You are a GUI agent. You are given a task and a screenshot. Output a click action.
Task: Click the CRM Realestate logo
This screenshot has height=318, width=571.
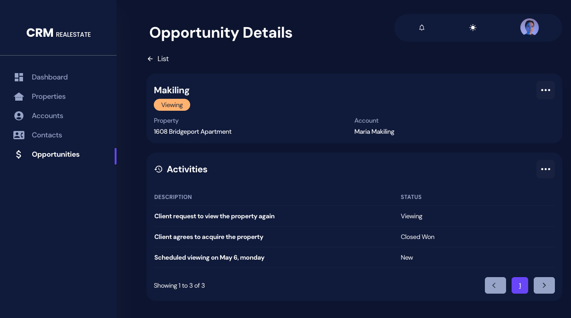point(58,33)
